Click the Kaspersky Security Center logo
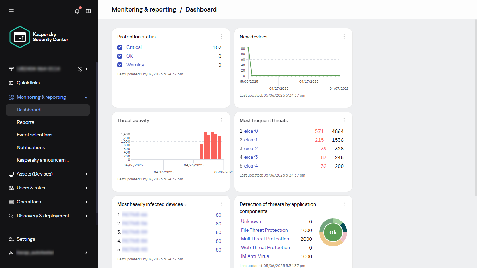The width and height of the screenshot is (477, 268). [x=20, y=37]
